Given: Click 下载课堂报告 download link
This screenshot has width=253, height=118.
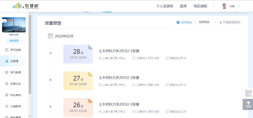Looking at the screenshot, I should point(230,22).
